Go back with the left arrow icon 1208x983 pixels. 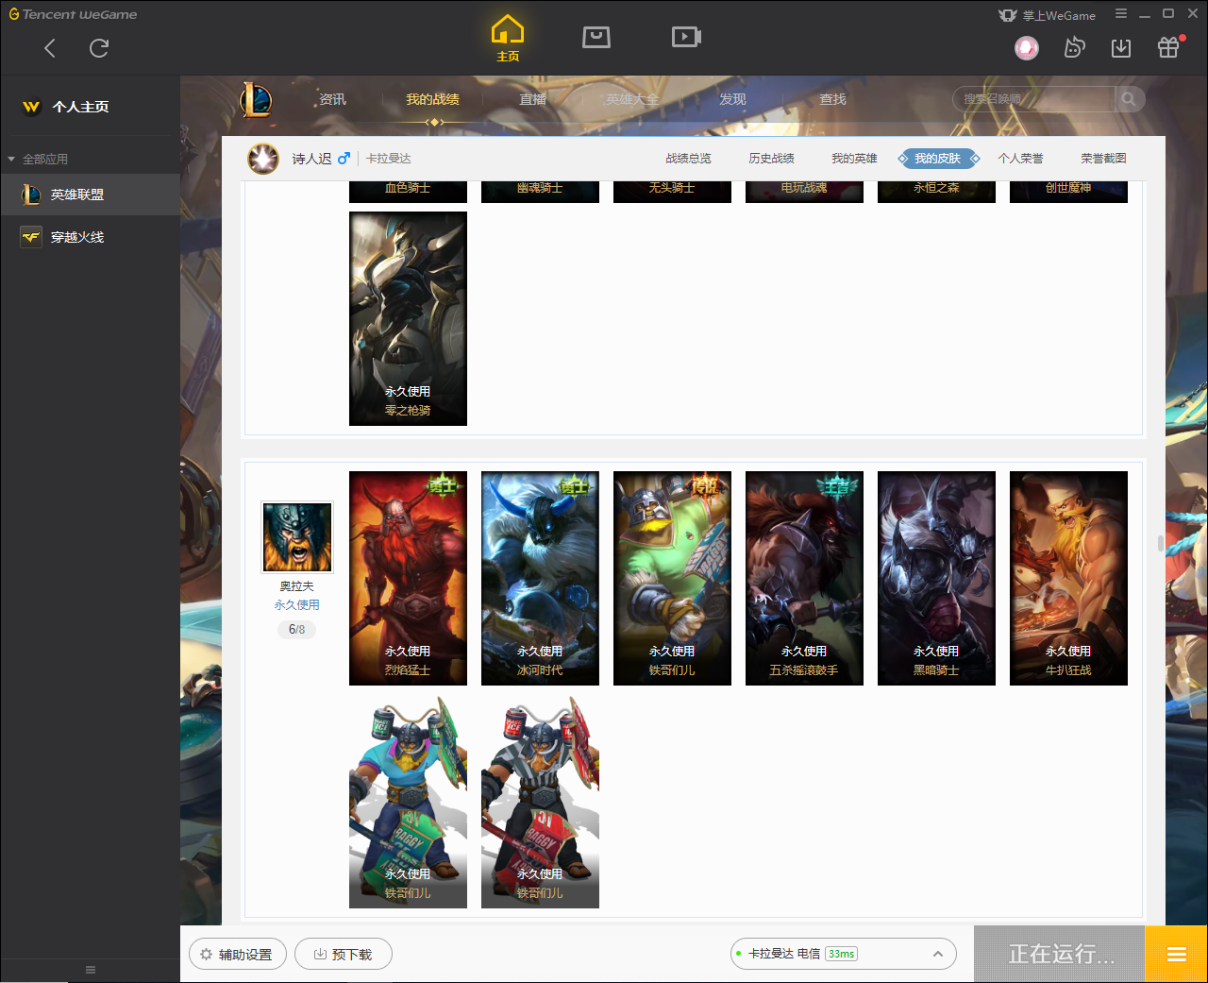(x=50, y=48)
